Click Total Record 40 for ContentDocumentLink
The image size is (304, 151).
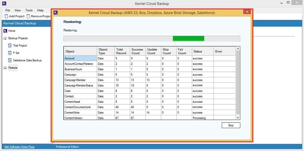122,107
